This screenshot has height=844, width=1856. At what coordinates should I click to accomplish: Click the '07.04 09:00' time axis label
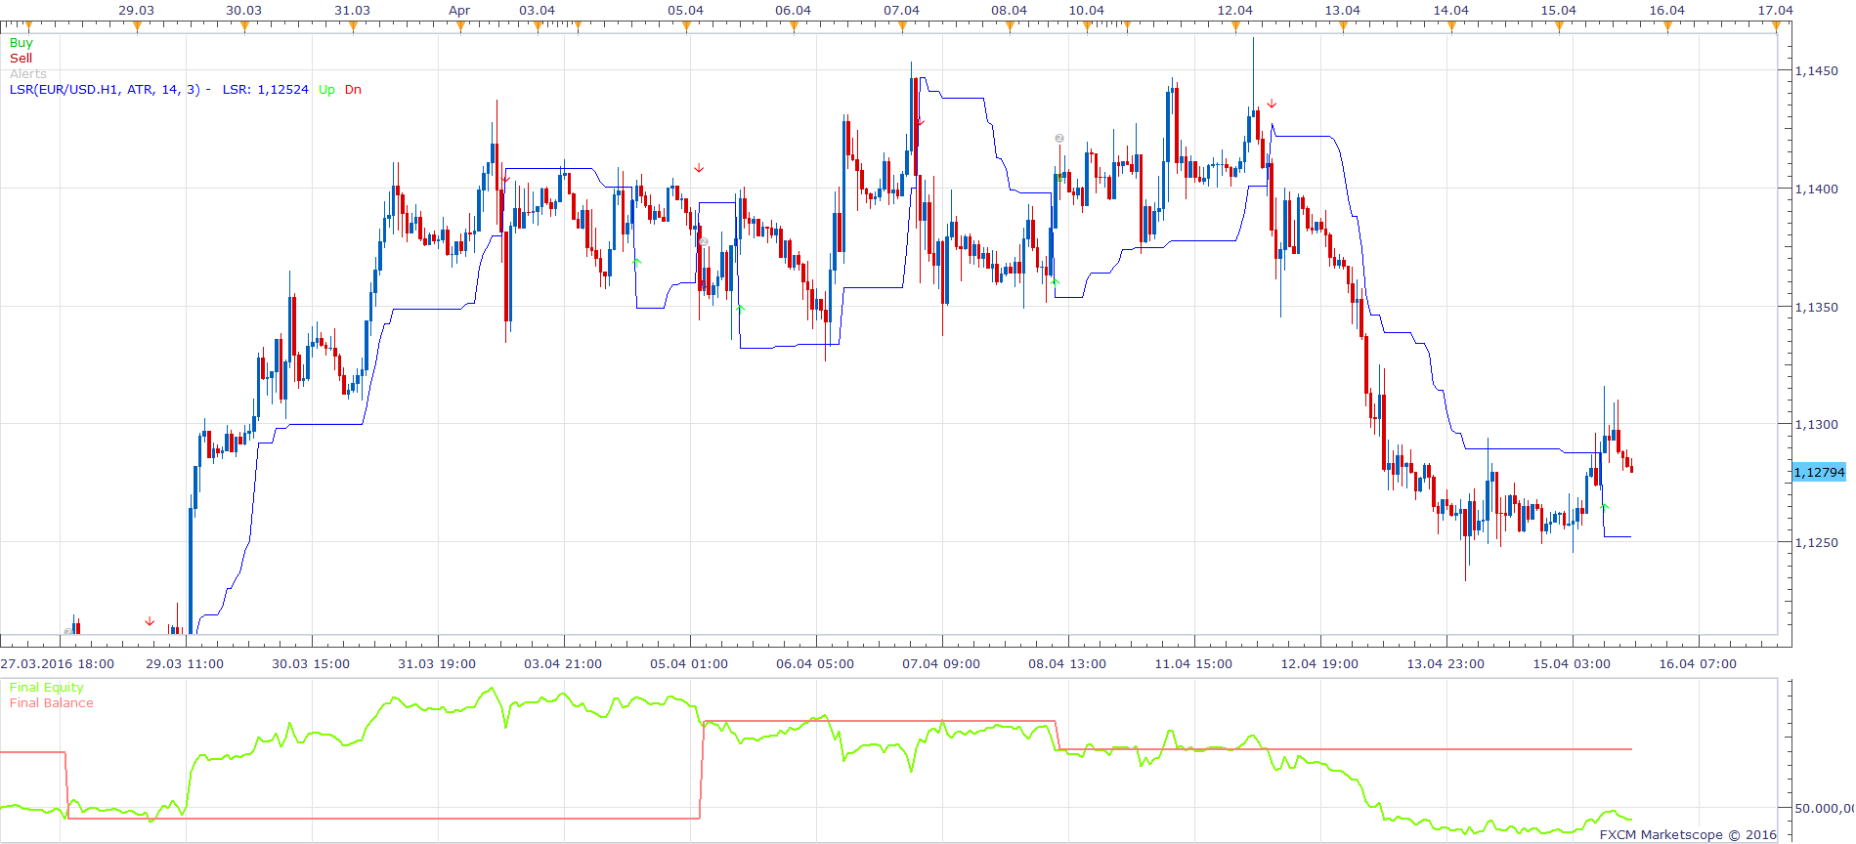(941, 664)
